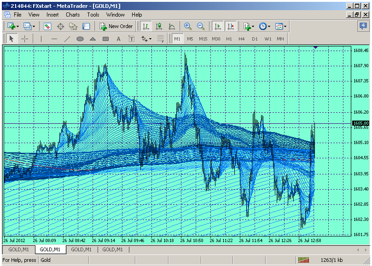Open the Navigator favorites folder icon
The height and width of the screenshot is (266, 372).
coord(73,26)
